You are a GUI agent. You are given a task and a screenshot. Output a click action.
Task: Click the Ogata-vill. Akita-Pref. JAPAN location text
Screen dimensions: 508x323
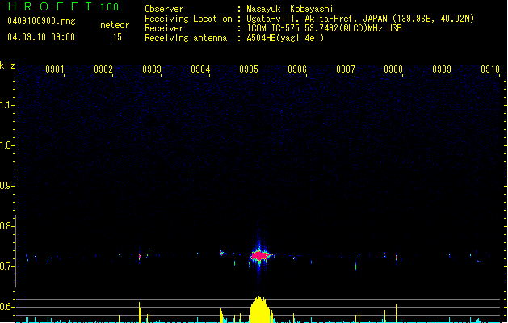pos(360,19)
